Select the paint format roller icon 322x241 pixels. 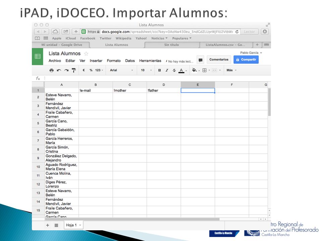(x=74, y=70)
